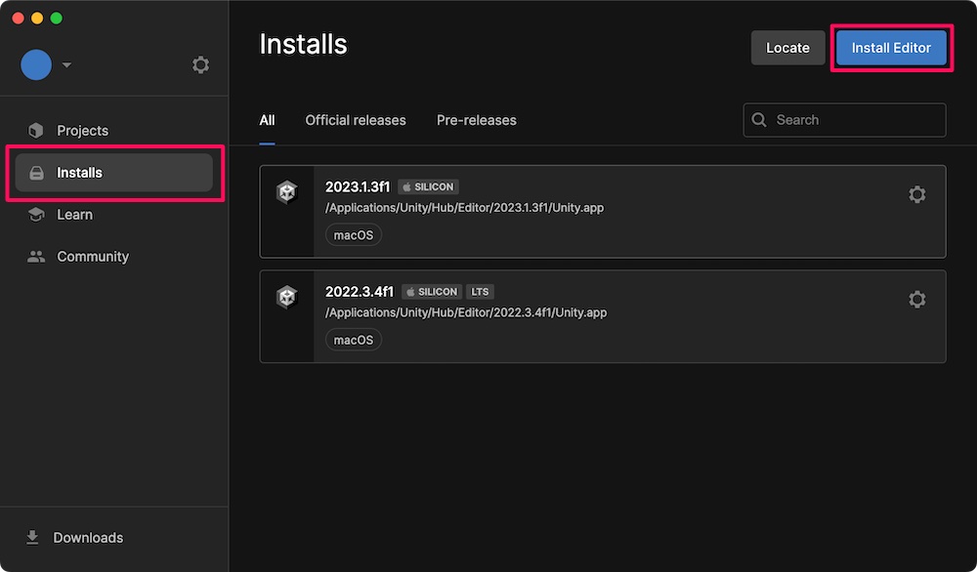Click the 2022.3.4f1 install path

[465, 313]
